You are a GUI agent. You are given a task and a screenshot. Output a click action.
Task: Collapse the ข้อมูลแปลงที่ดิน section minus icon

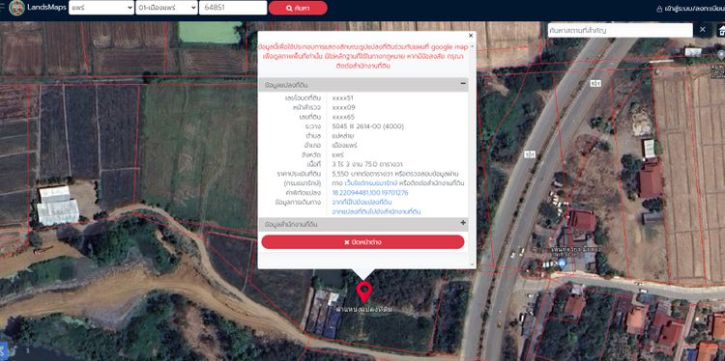pos(463,84)
